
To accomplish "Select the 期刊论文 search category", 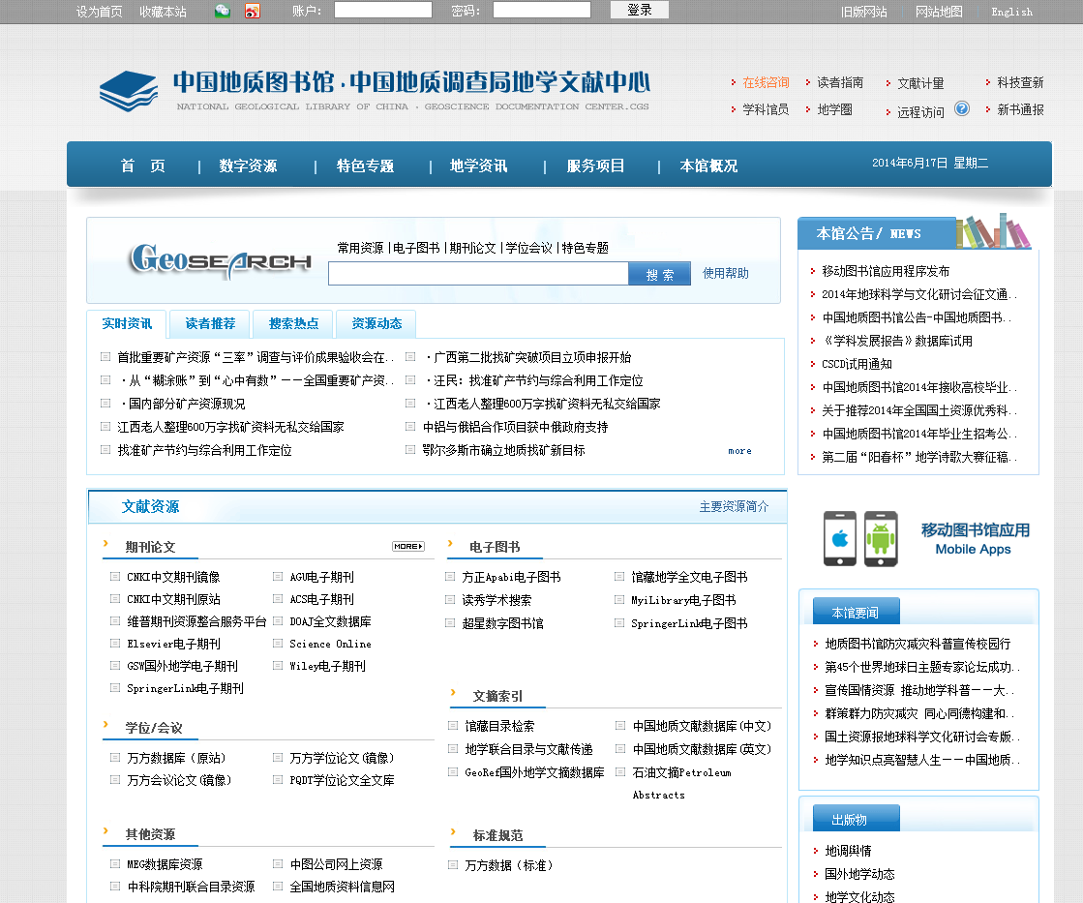I will coord(472,248).
